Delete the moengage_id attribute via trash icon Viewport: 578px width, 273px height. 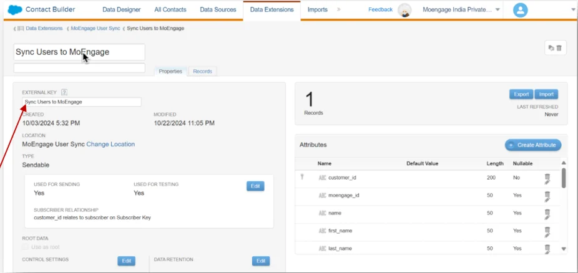tap(547, 194)
